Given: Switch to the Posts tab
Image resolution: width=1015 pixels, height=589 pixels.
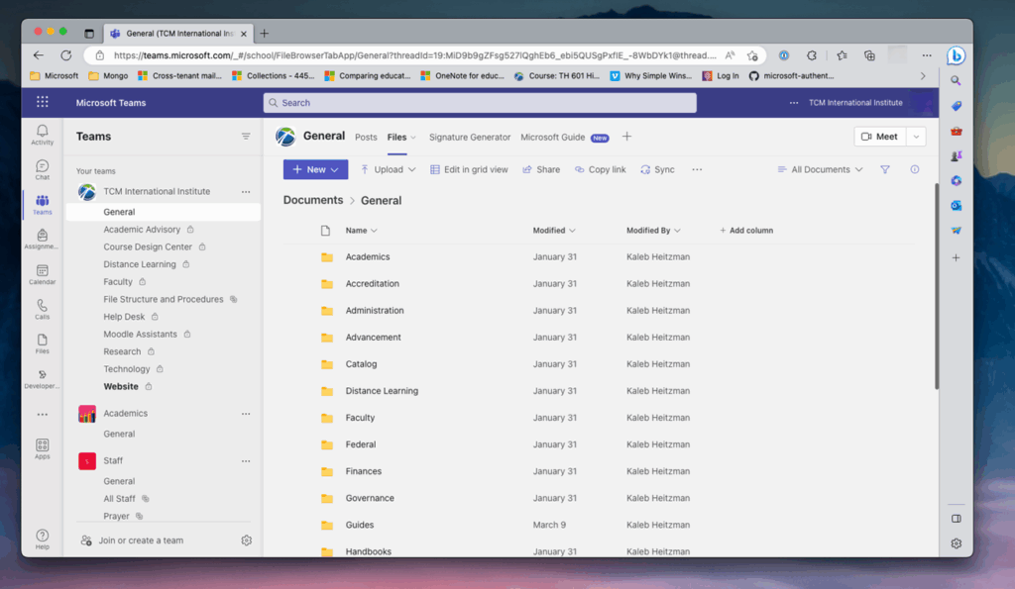Looking at the screenshot, I should 366,138.
